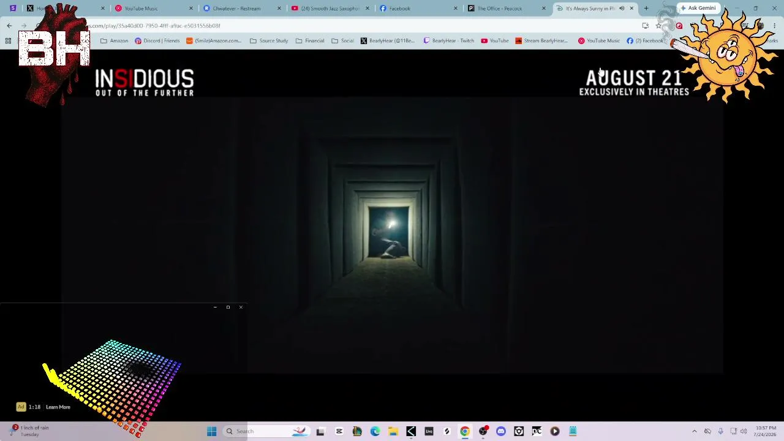Open the Stream BearlyHear bookmark

tap(541, 41)
